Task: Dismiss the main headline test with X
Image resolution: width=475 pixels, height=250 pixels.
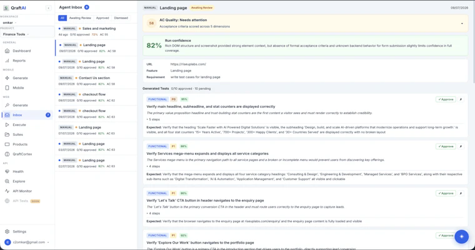Action: click(x=461, y=100)
